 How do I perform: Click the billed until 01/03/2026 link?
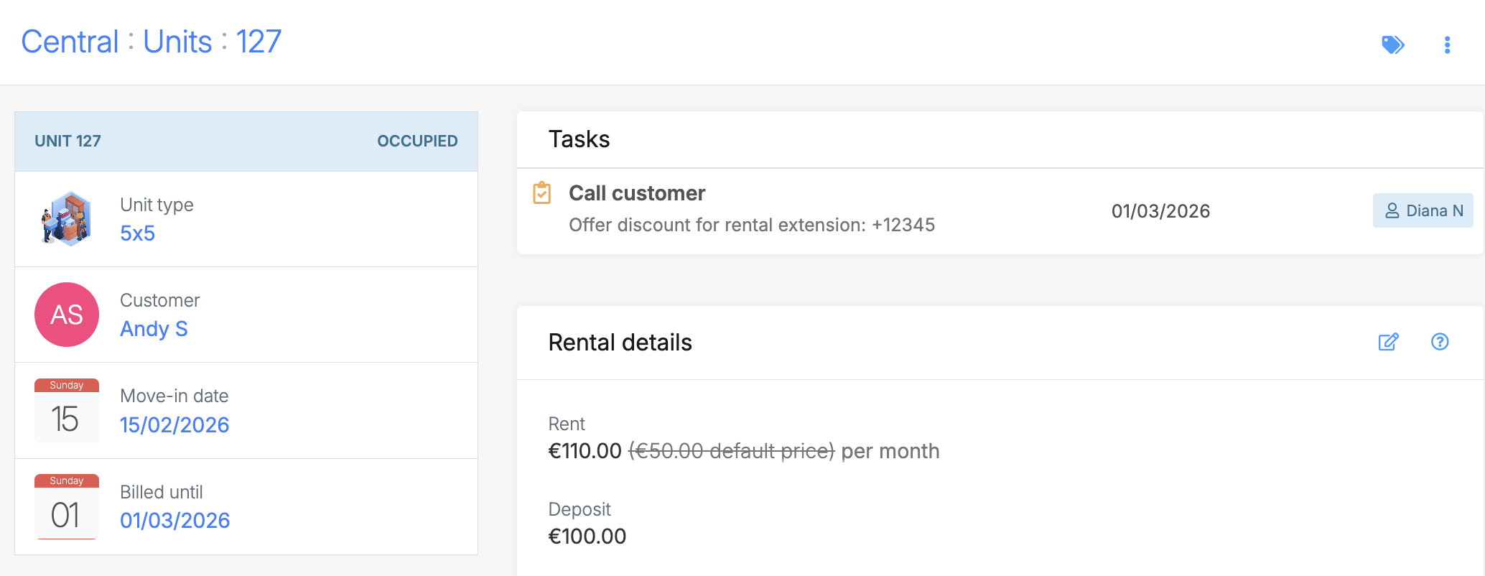pos(174,521)
